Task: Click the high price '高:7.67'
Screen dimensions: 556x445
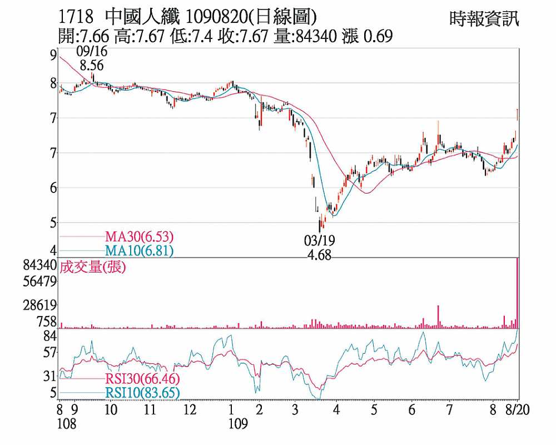Action: click(x=140, y=36)
